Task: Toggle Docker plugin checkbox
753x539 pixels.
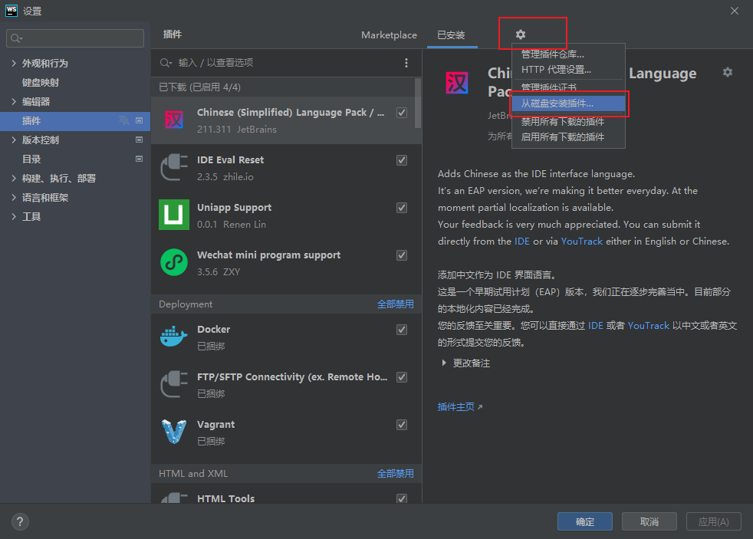Action: coord(402,330)
